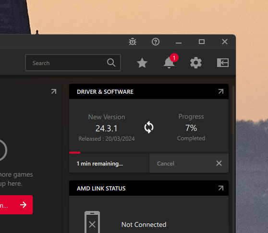The height and width of the screenshot is (233, 268).
Task: Click the magnifier search icon
Action: point(111,63)
